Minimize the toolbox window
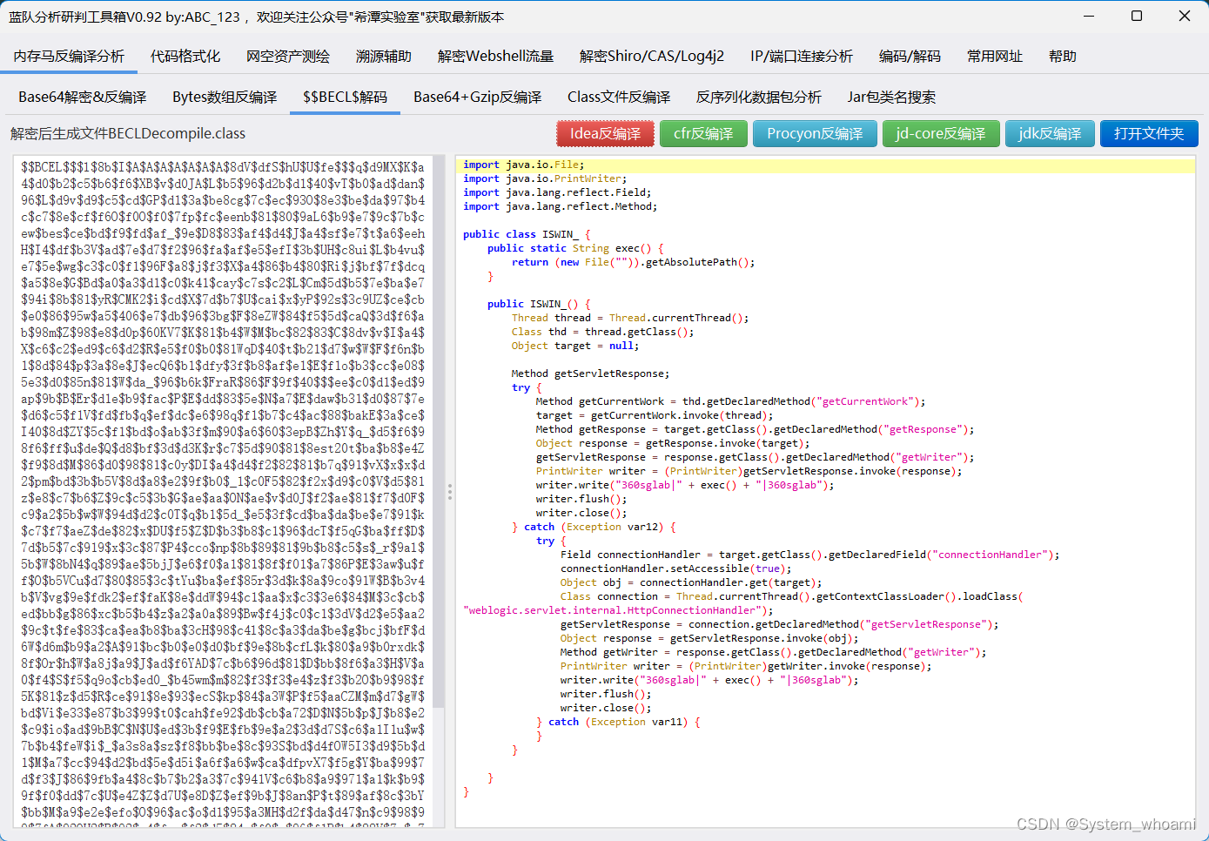The image size is (1209, 841). pyautogui.click(x=1089, y=16)
